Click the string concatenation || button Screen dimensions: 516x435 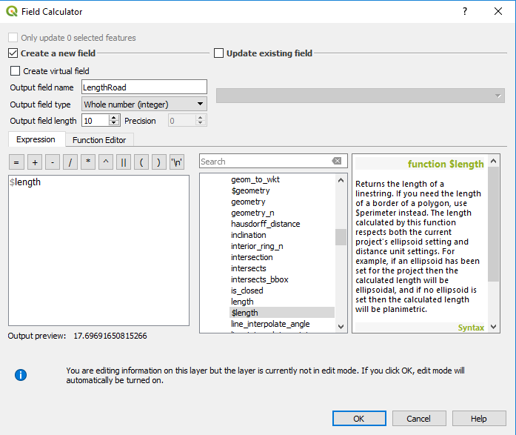tap(124, 162)
